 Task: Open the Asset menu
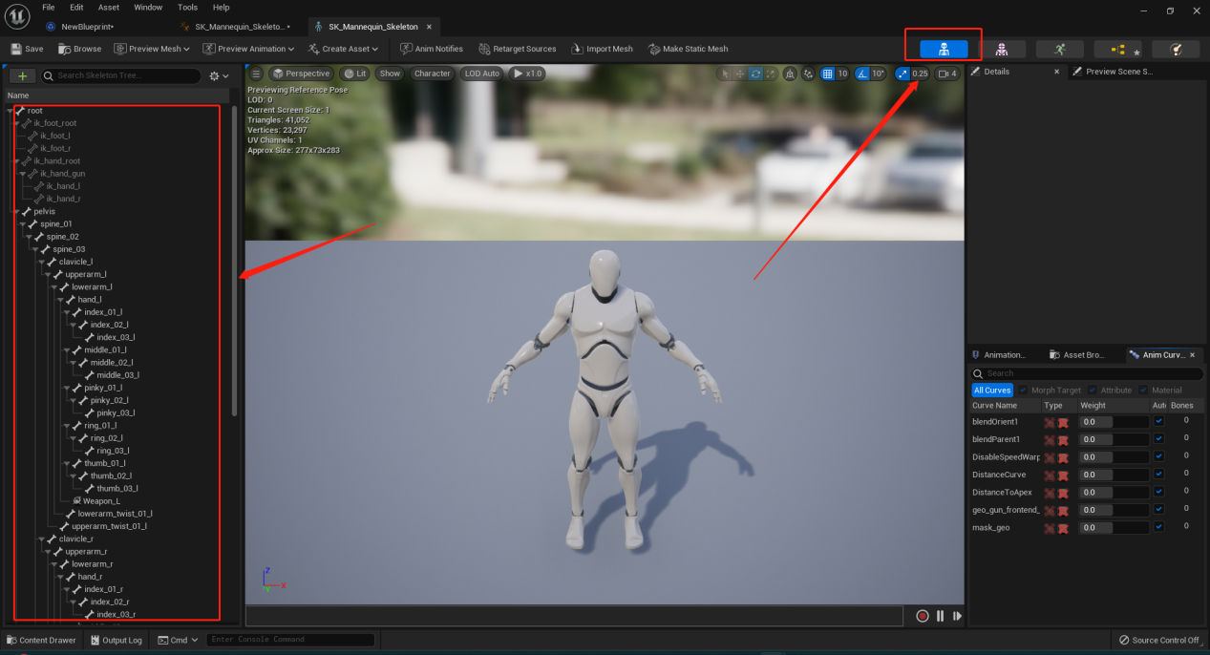109,7
